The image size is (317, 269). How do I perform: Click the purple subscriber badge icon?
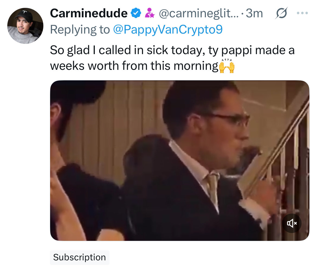click(x=150, y=13)
